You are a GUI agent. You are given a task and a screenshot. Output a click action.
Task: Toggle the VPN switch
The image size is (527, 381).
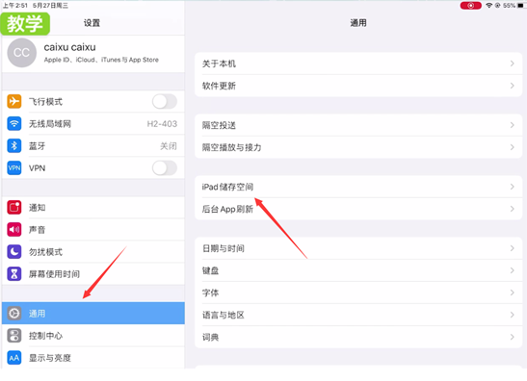[x=165, y=167]
